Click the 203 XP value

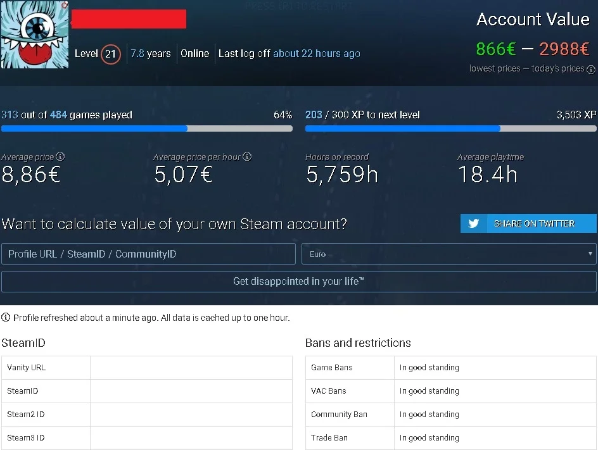pyautogui.click(x=314, y=115)
